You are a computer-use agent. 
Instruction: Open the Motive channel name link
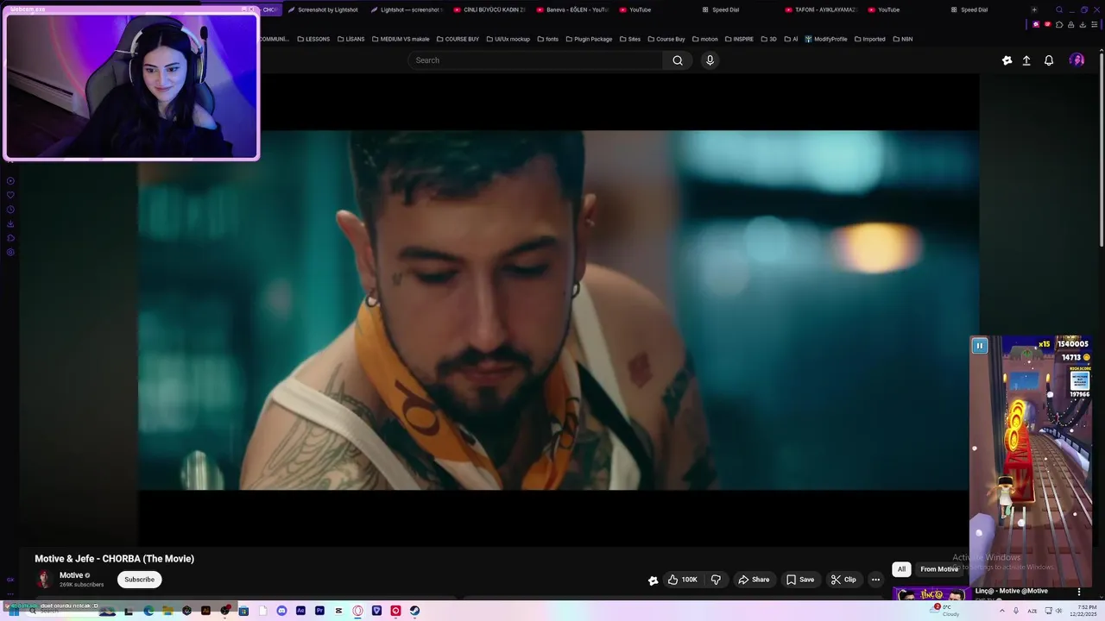[72, 575]
